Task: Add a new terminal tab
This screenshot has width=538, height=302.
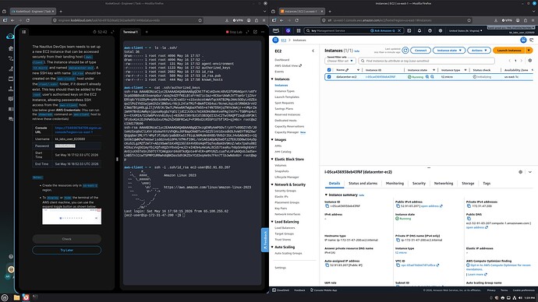Action: [147, 32]
